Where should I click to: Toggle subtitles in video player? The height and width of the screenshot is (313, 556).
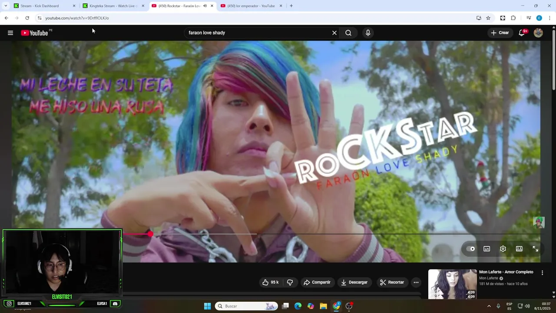pyautogui.click(x=487, y=249)
